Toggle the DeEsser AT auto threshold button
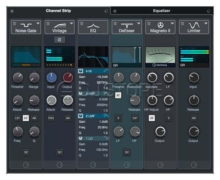Image resolution: width=220 pixels, height=180 pixels. pyautogui.click(x=118, y=95)
